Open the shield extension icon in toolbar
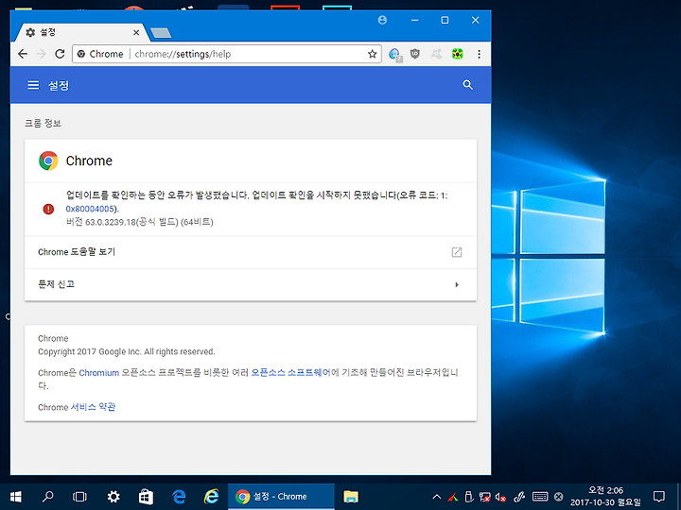Viewport: 681px width, 510px height. [415, 54]
